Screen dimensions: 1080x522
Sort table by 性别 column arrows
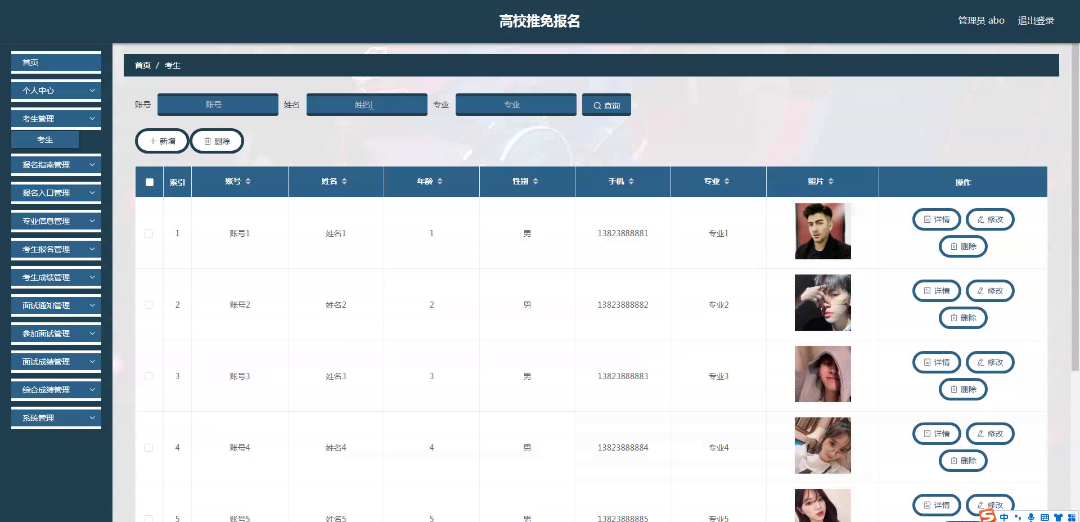click(x=535, y=181)
